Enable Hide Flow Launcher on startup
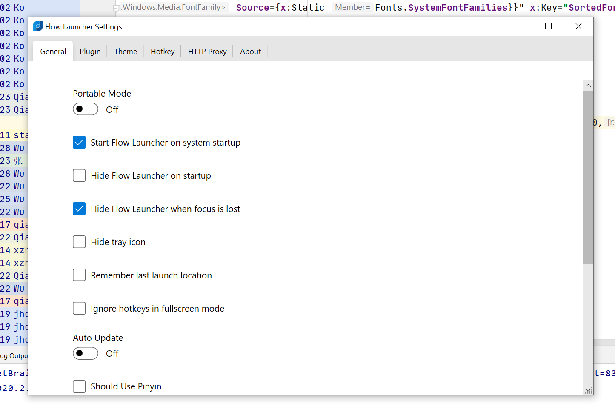This screenshot has width=615, height=412. tap(79, 175)
